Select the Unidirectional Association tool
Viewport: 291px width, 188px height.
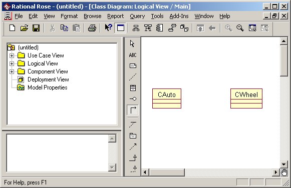(133, 110)
